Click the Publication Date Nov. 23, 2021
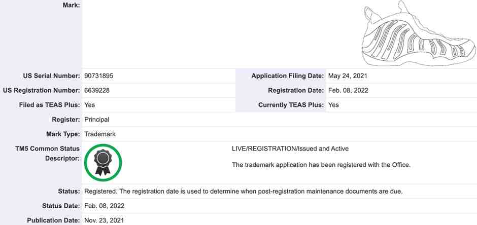The image size is (477, 225). pos(104,220)
